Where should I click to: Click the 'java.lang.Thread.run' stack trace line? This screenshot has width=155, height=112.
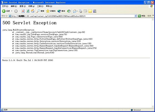[33, 53]
